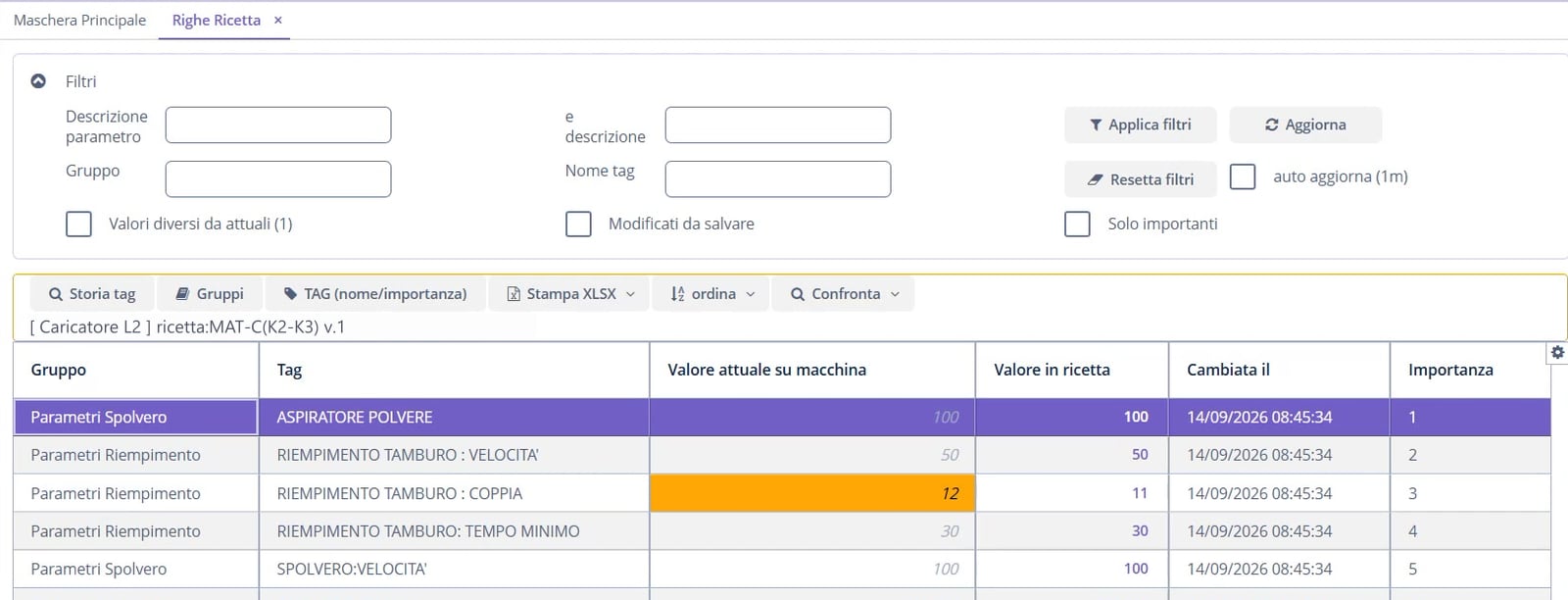
Task: Toggle auto aggiorna (1m) checkbox
Action: [1243, 176]
